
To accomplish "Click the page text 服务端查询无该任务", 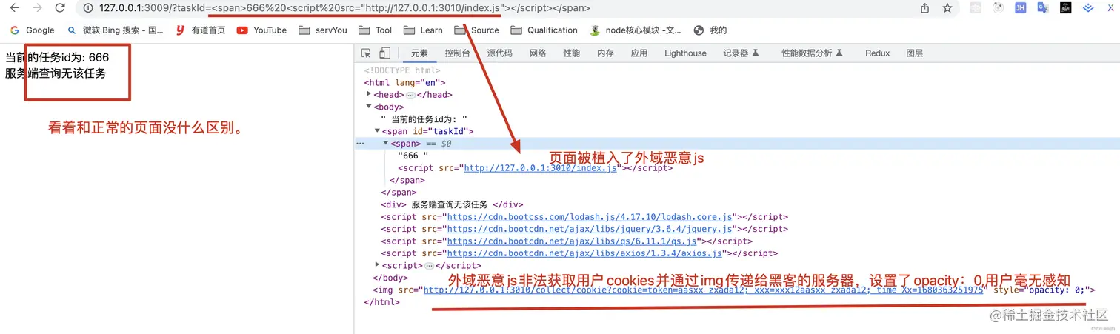I will pos(56,73).
